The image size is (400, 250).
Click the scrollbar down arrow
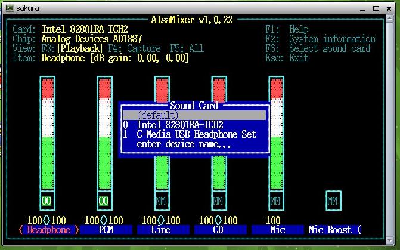click(389, 240)
